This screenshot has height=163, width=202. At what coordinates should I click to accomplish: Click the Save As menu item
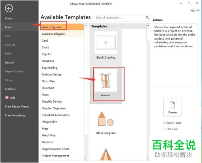pos(10,45)
